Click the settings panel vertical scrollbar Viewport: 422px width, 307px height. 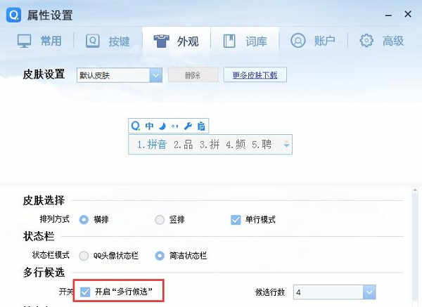coord(415,247)
